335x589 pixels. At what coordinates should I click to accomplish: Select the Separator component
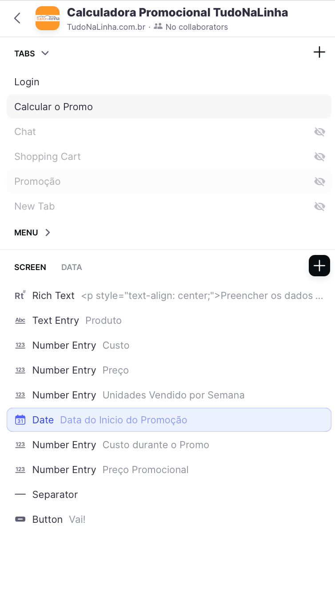pos(55,494)
